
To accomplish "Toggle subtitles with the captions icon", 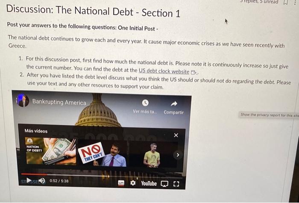I will [121, 183].
